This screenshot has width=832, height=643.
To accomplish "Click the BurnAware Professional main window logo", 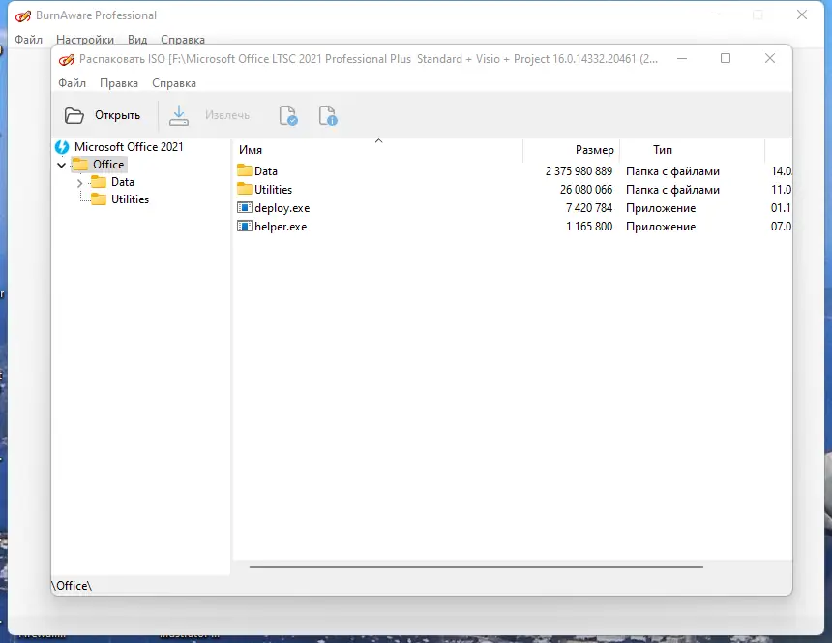I will (23, 15).
